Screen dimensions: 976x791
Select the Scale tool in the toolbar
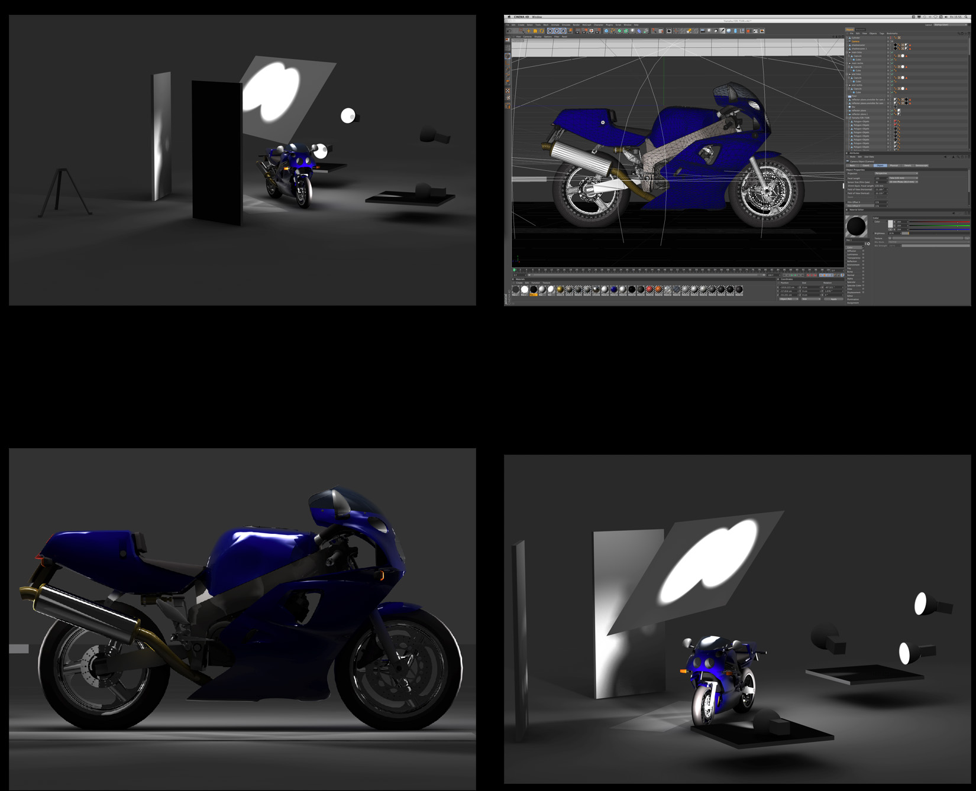click(535, 31)
